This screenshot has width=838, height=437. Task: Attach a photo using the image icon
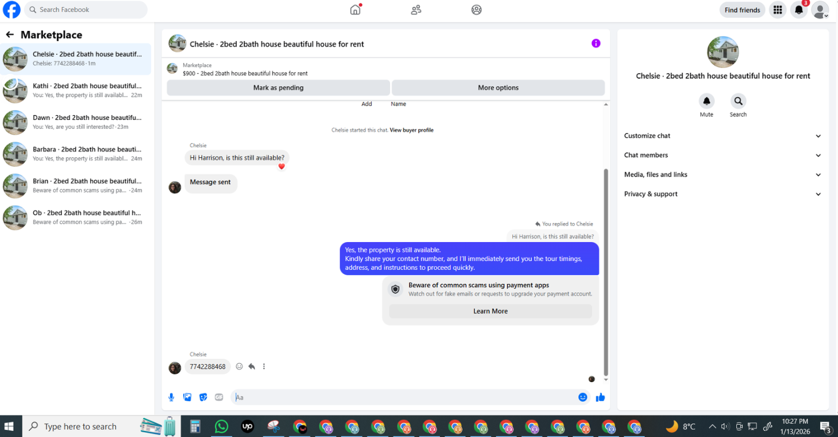pos(187,397)
